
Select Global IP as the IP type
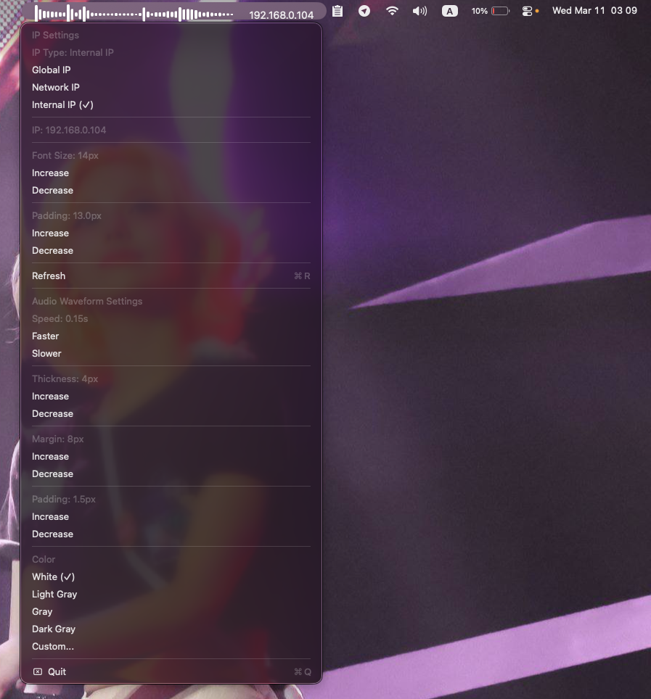click(x=51, y=70)
